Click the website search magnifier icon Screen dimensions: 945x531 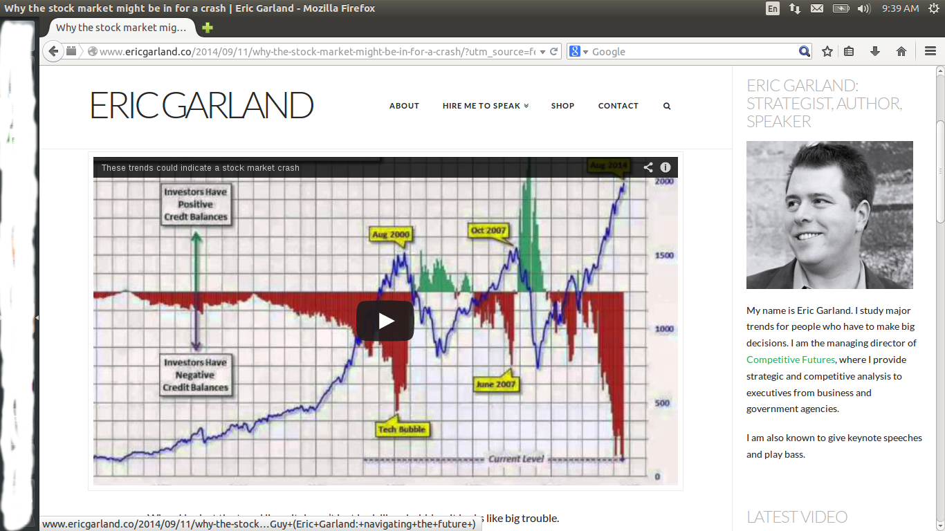tap(667, 106)
